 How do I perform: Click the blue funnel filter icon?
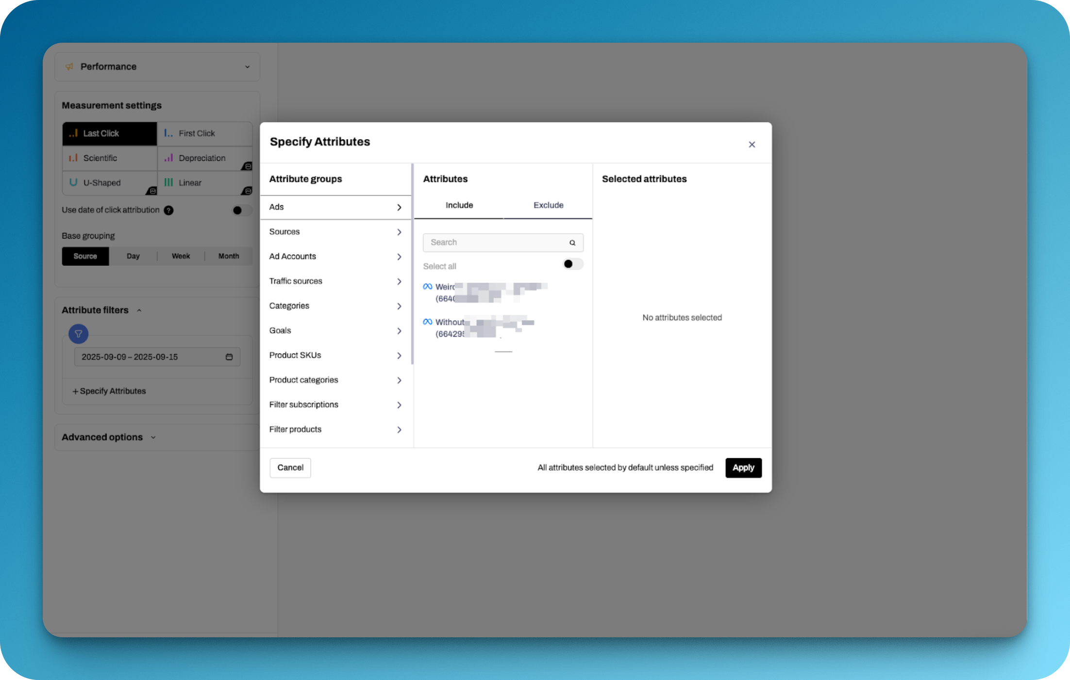[x=78, y=334]
